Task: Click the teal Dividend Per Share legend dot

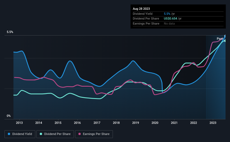Action: click(x=41, y=134)
